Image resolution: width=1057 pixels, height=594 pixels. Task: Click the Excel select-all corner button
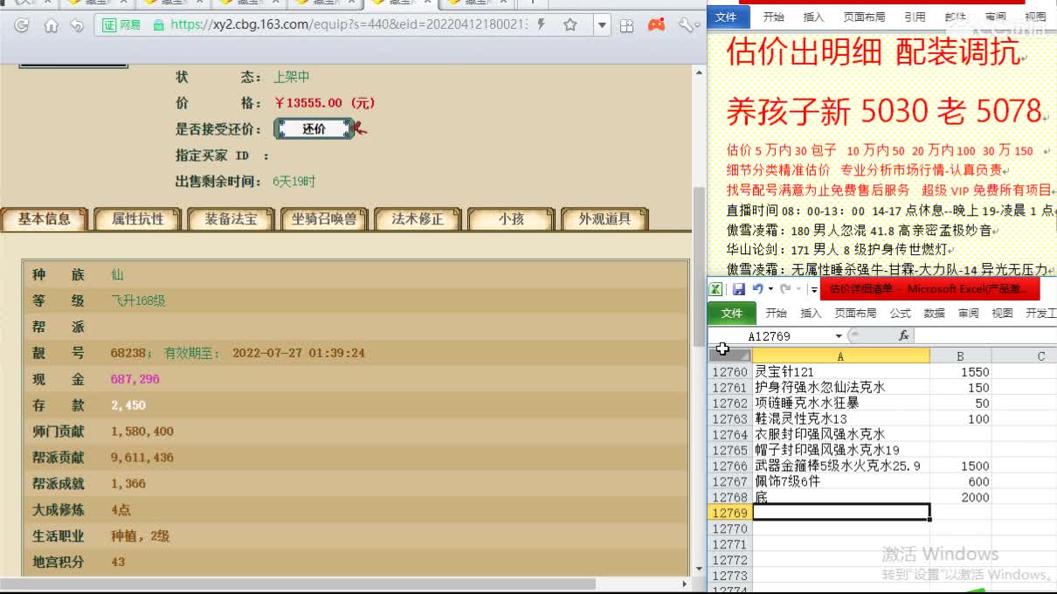point(730,356)
